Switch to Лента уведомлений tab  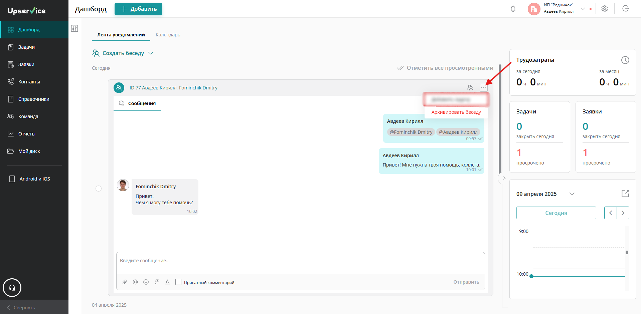point(121,35)
